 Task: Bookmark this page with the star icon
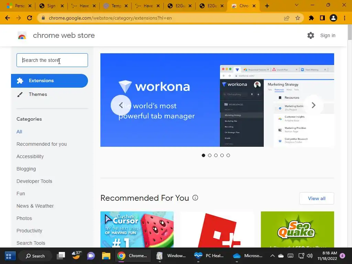click(298, 18)
